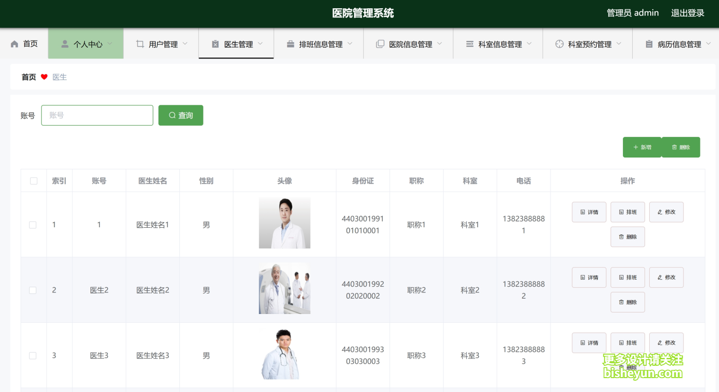Click the home icon beside 首页
The image size is (719, 392).
[x=14, y=44]
